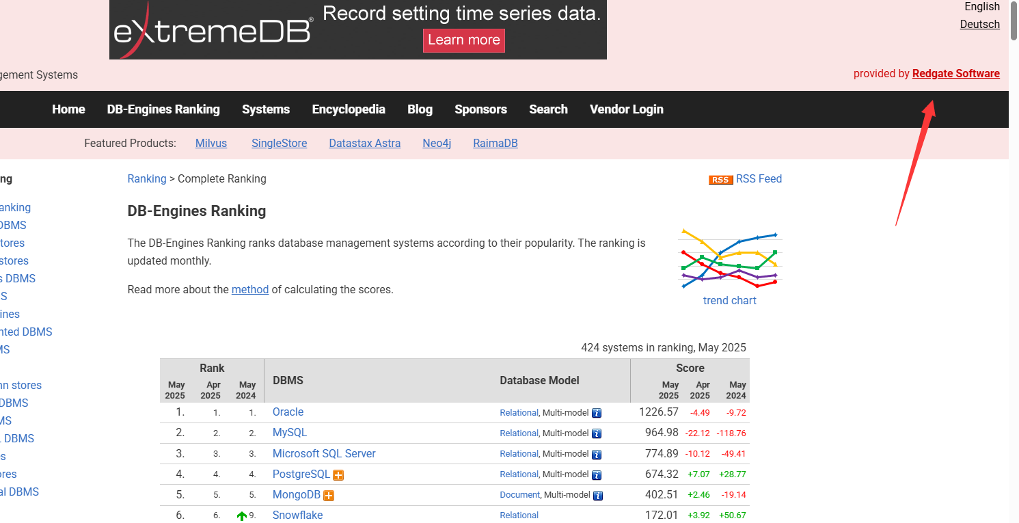This screenshot has height=523, width=1019.
Task: Follow the Redgate Software link
Action: (x=956, y=74)
